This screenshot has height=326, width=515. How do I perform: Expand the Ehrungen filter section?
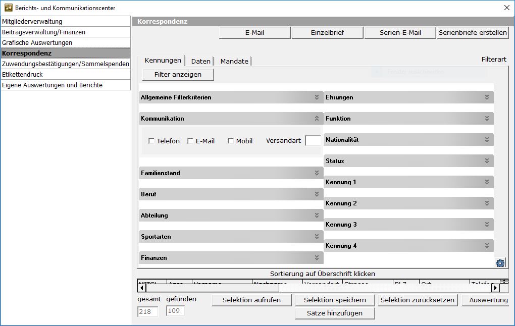pyautogui.click(x=487, y=97)
